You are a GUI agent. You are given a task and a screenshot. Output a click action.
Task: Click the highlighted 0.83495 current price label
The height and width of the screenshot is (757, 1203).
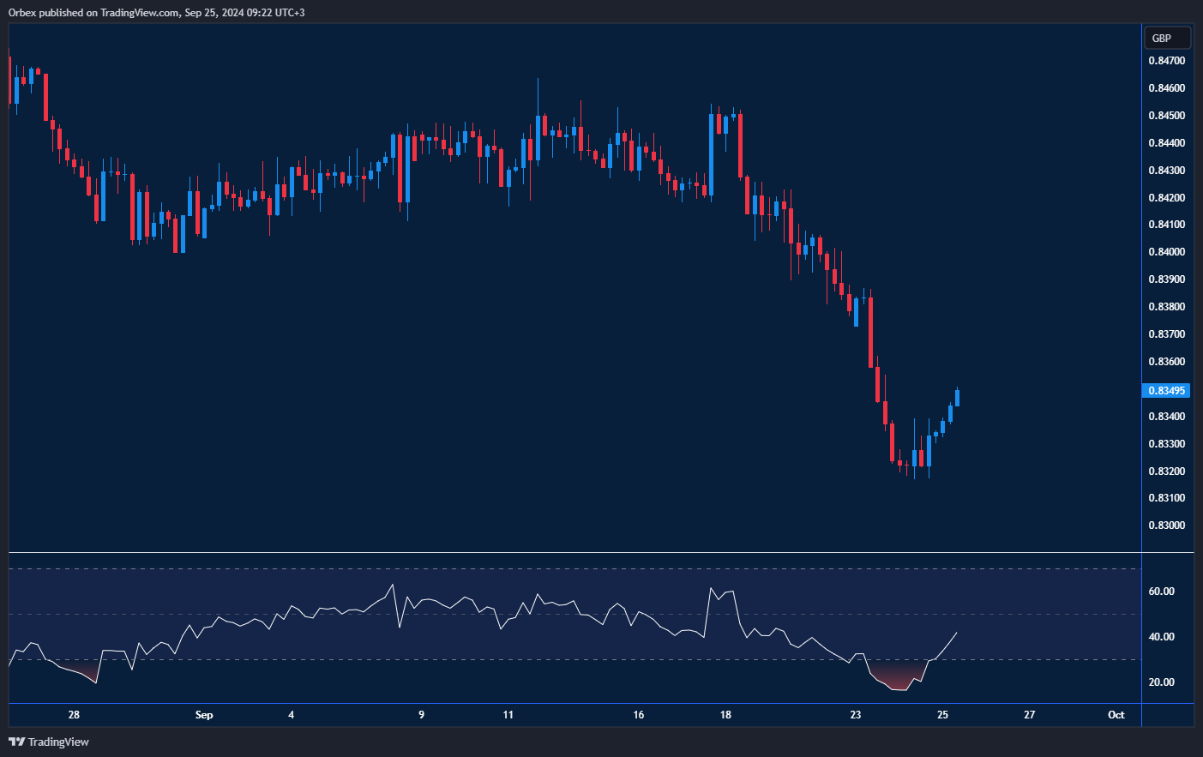(x=1166, y=391)
